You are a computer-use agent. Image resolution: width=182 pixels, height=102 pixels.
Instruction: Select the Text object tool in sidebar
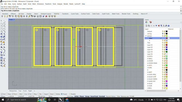coord(1,52)
